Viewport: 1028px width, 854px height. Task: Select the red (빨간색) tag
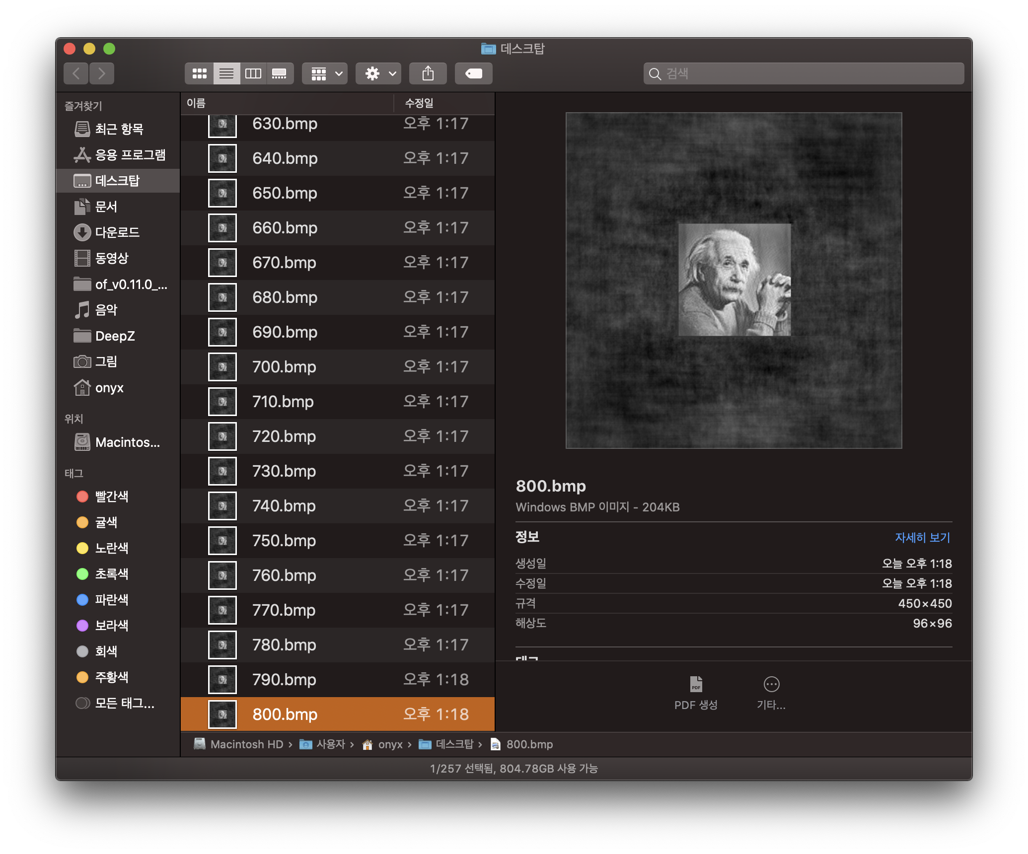[x=111, y=497]
